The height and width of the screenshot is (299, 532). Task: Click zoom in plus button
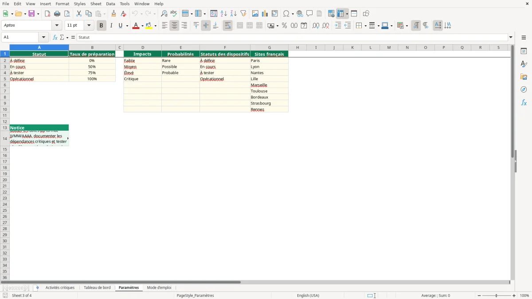514,295
